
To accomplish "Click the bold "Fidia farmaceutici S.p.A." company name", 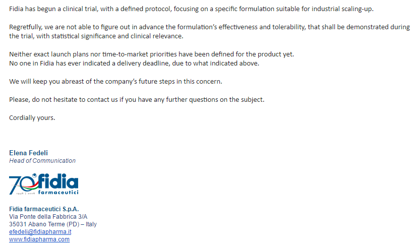I will click(x=44, y=209).
